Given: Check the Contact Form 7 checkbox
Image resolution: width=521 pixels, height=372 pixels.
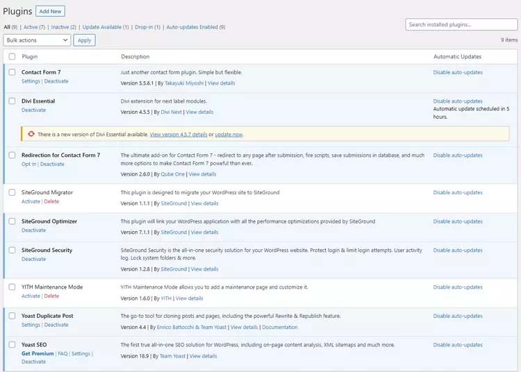Looking at the screenshot, I should click(x=12, y=72).
